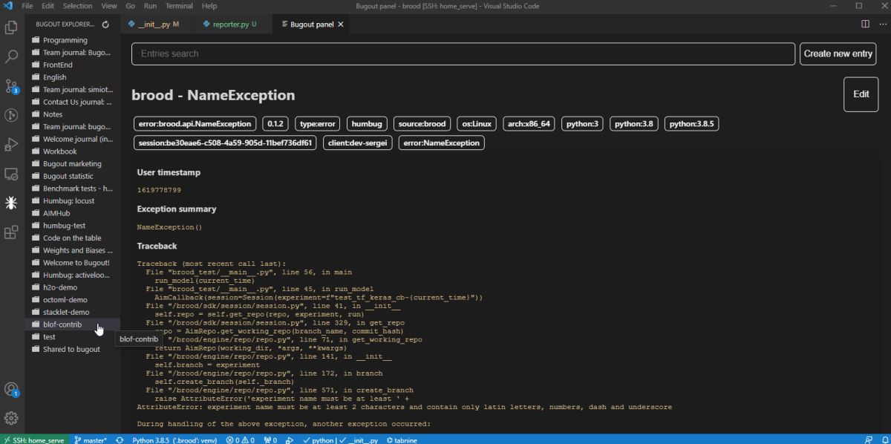This screenshot has height=444, width=891.
Task: Synchronize changes icon in status bar
Action: coord(119,440)
